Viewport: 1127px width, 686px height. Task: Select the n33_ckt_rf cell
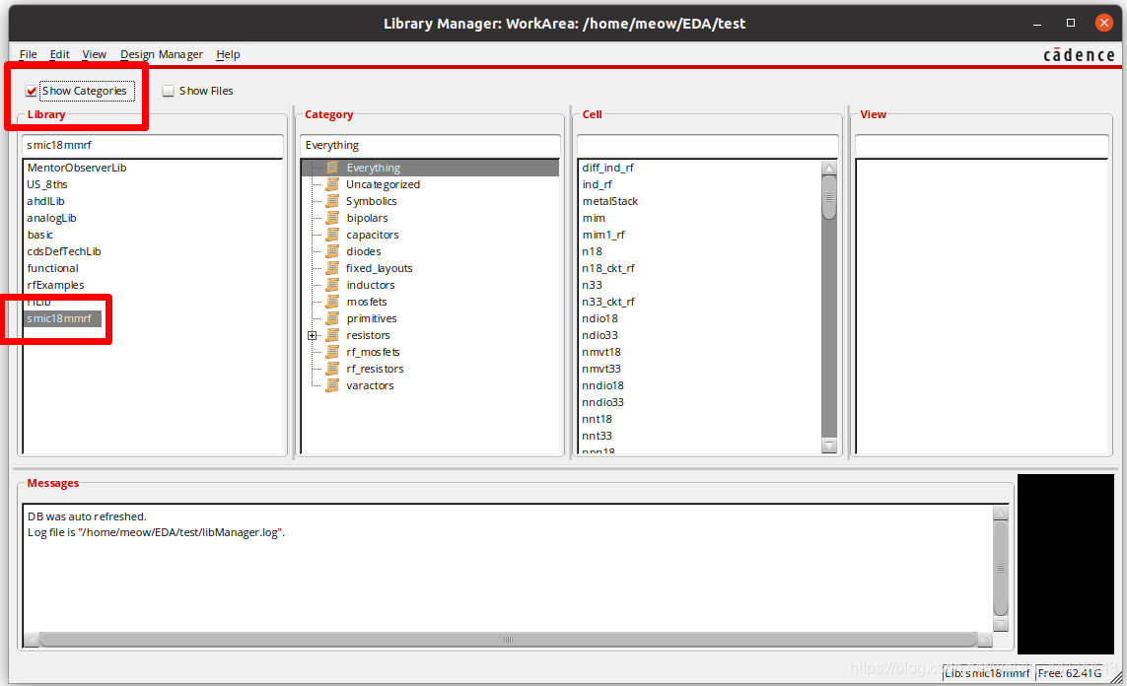point(608,302)
